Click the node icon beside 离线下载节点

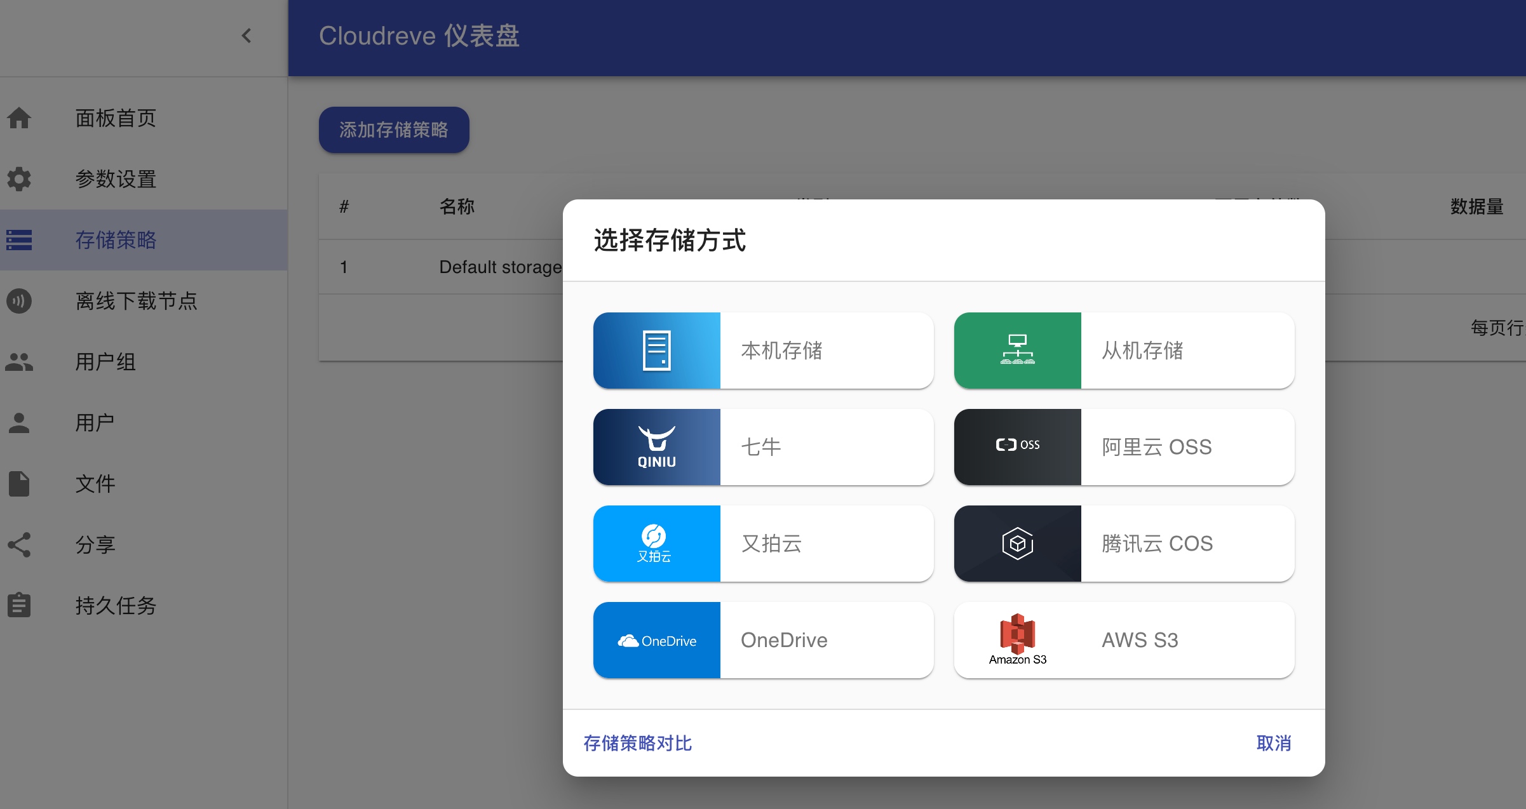pos(19,301)
